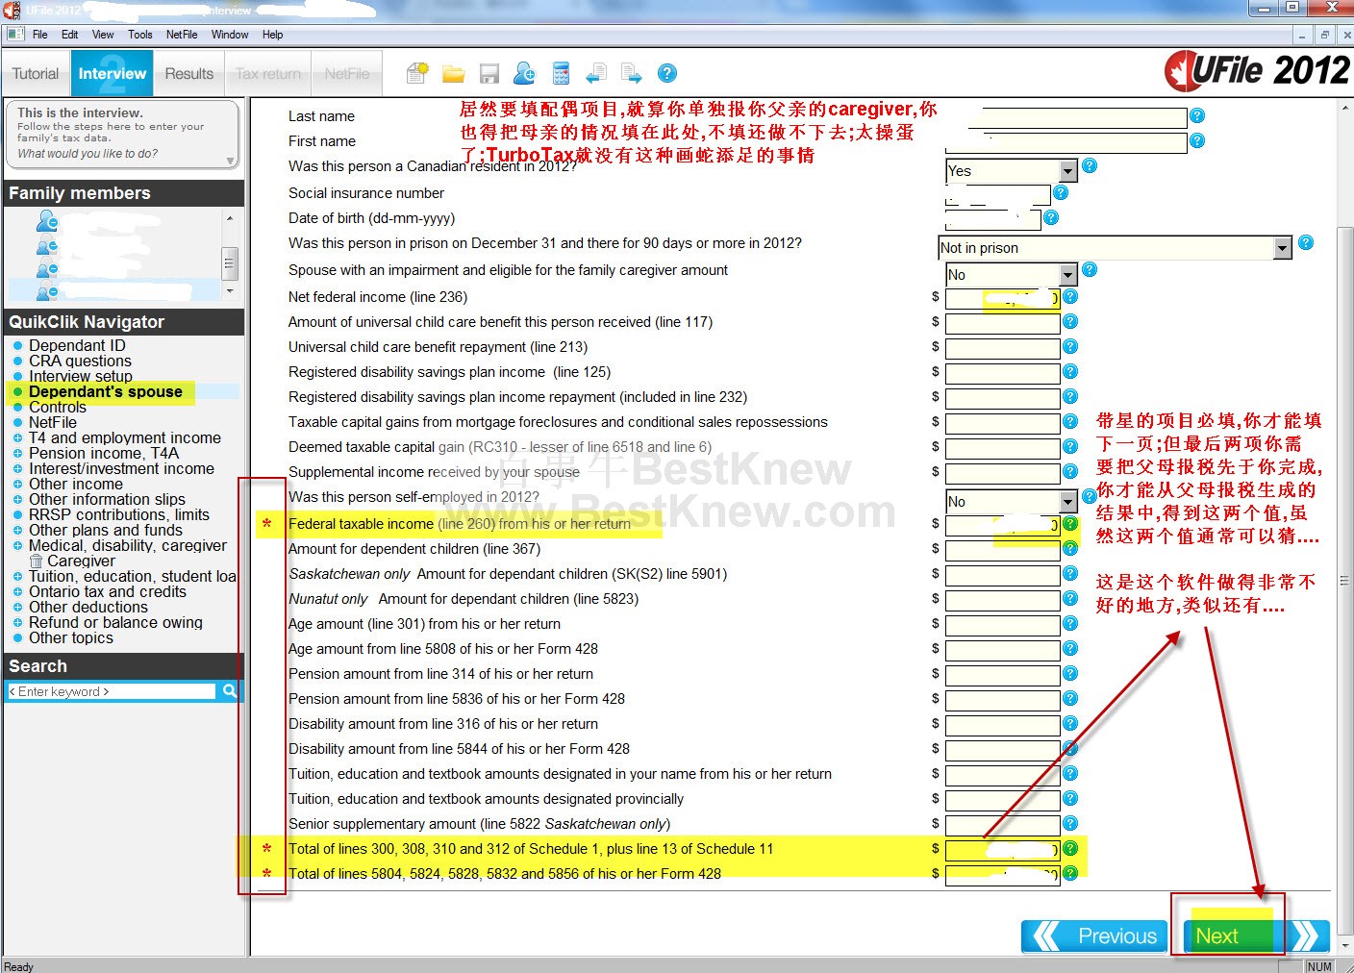
Task: Show help for Universal child care benefit repayment
Action: point(1070,347)
